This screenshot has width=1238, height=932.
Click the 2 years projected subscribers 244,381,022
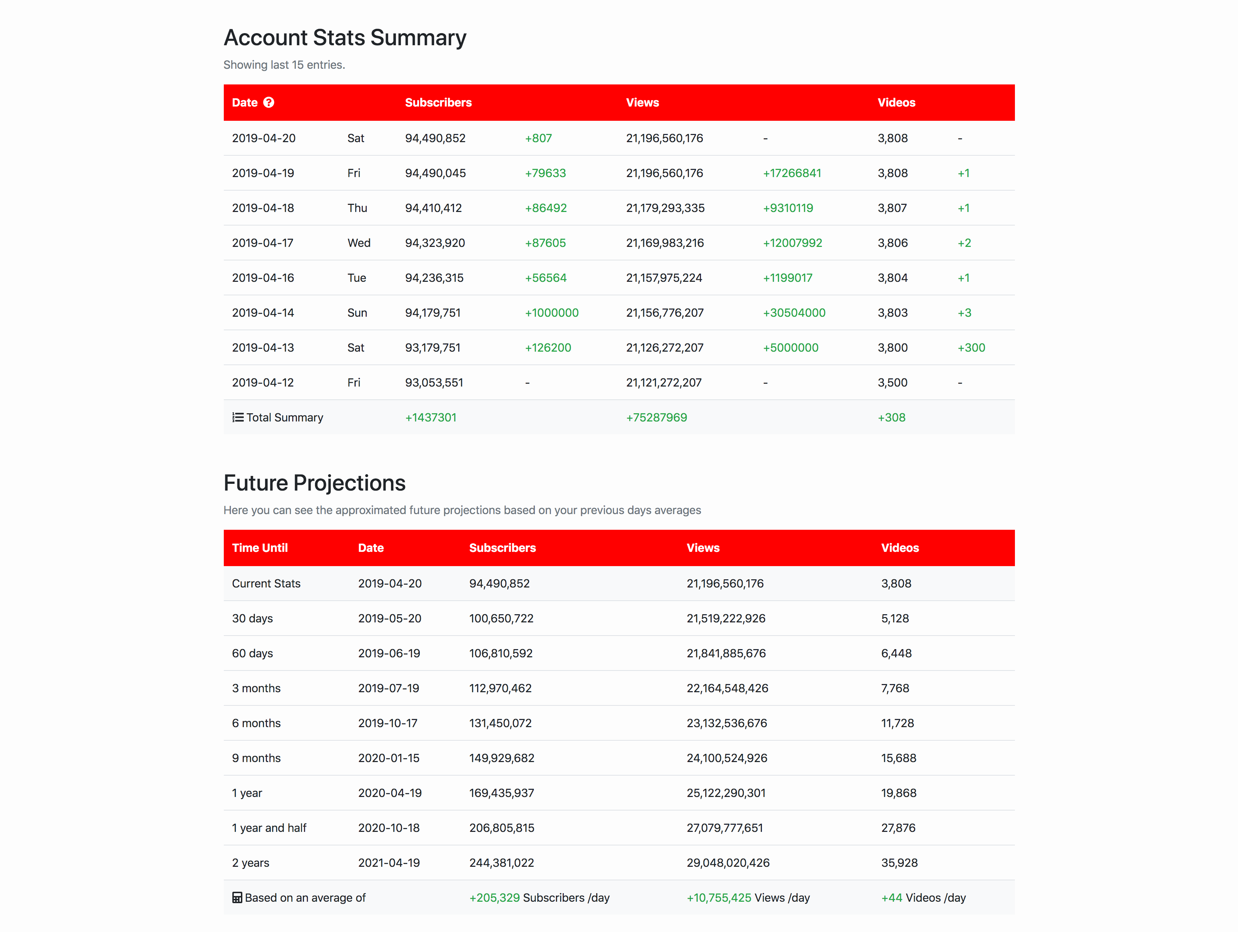[501, 863]
